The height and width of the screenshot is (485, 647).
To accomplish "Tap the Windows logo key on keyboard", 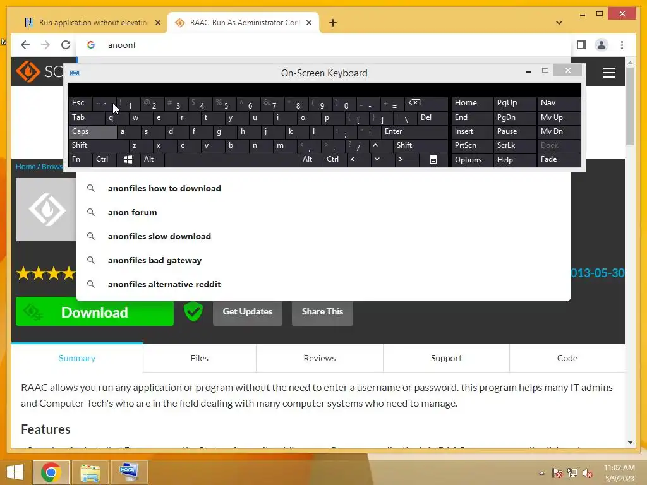I will click(x=128, y=159).
